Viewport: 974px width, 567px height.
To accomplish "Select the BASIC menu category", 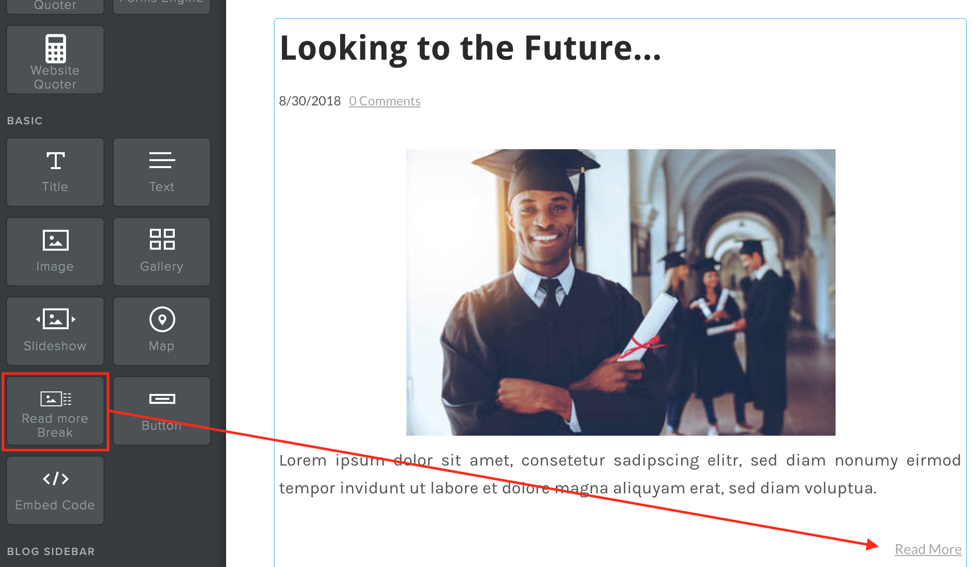I will (x=25, y=120).
